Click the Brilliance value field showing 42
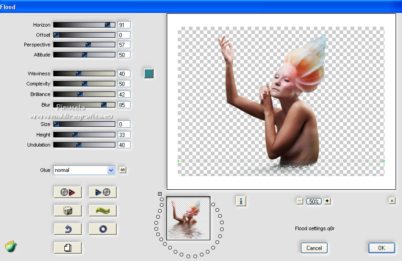 124,94
